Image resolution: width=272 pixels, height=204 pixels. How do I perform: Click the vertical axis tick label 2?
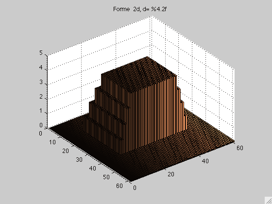point(41,97)
